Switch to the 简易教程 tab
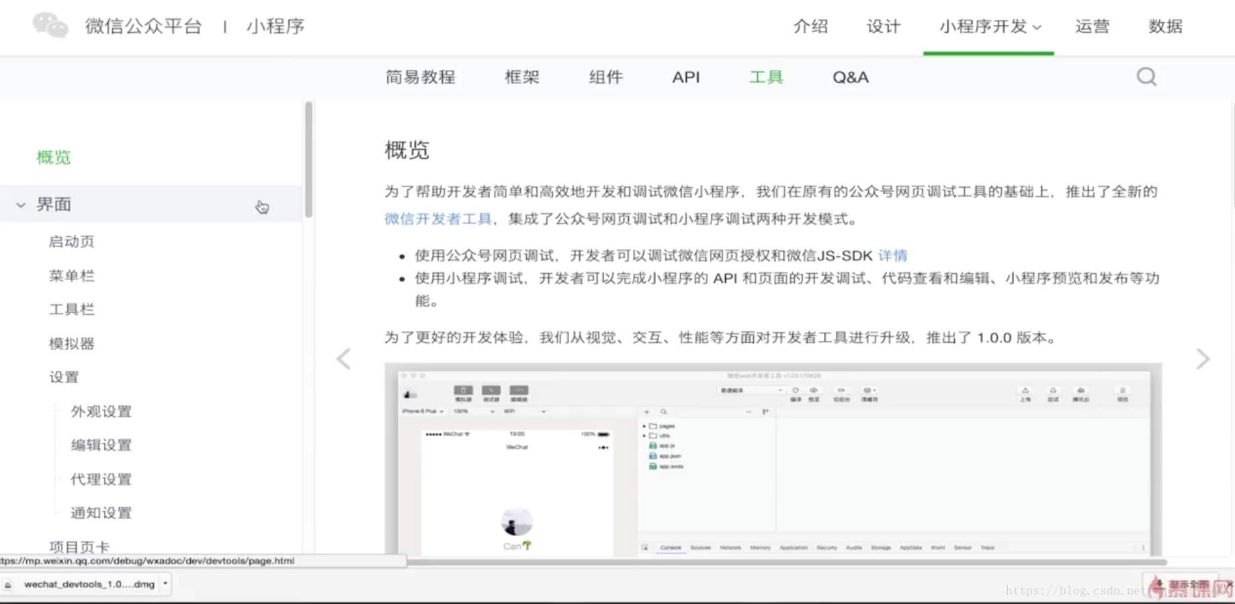Image resolution: width=1235 pixels, height=604 pixels. coord(420,77)
